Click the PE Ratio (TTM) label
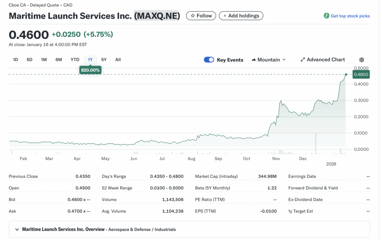The height and width of the screenshot is (240, 382). [210, 200]
